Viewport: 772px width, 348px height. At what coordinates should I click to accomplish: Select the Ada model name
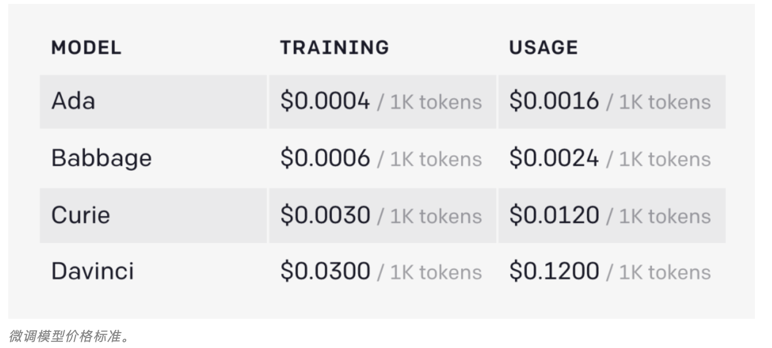point(73,101)
